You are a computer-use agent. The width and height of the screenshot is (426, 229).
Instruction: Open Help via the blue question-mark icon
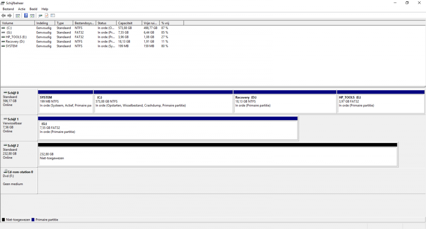[26, 15]
